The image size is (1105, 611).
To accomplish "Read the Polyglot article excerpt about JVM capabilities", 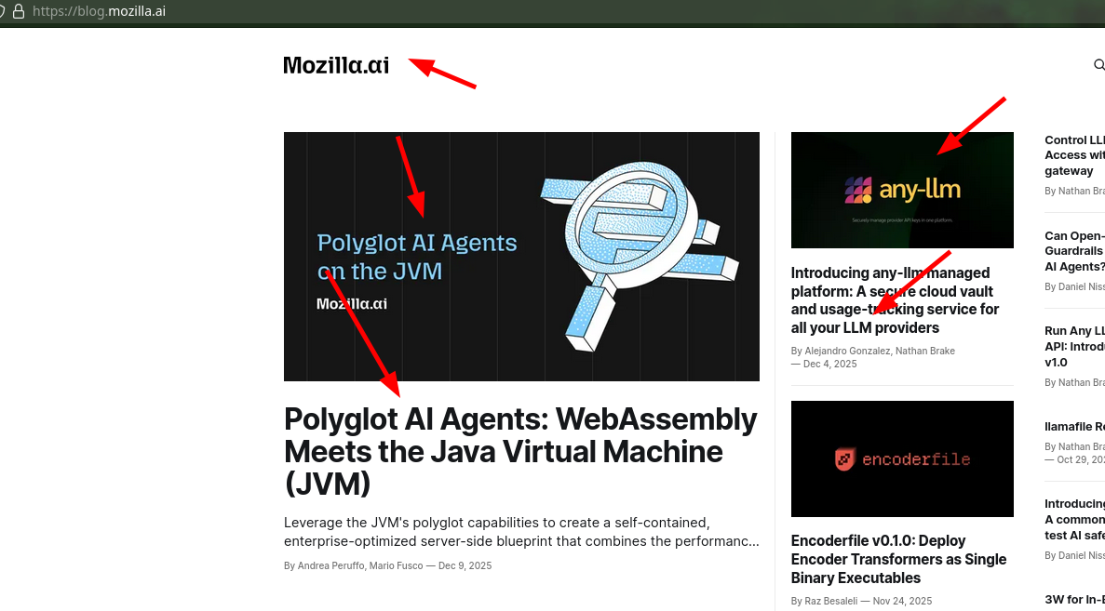I will pos(520,532).
